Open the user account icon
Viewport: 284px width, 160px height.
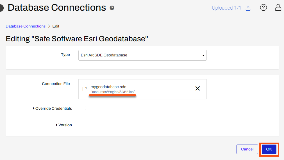pos(278,7)
